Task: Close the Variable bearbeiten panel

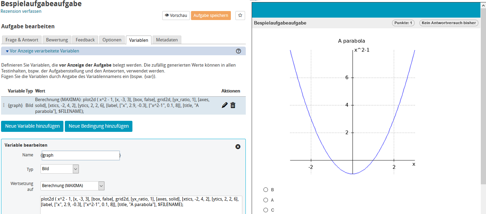Action: point(238,147)
